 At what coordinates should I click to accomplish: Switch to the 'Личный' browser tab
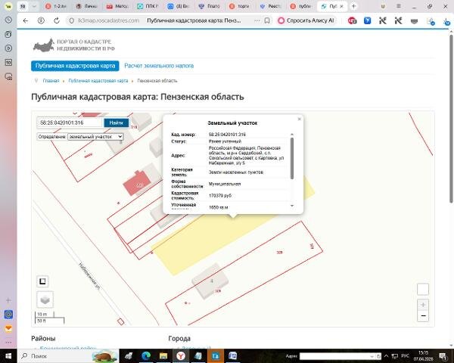click(86, 6)
